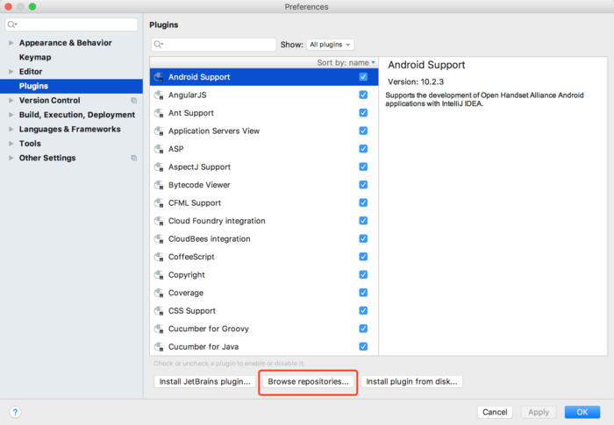Expand the Tools section arrow
The image size is (614, 425).
tap(11, 144)
